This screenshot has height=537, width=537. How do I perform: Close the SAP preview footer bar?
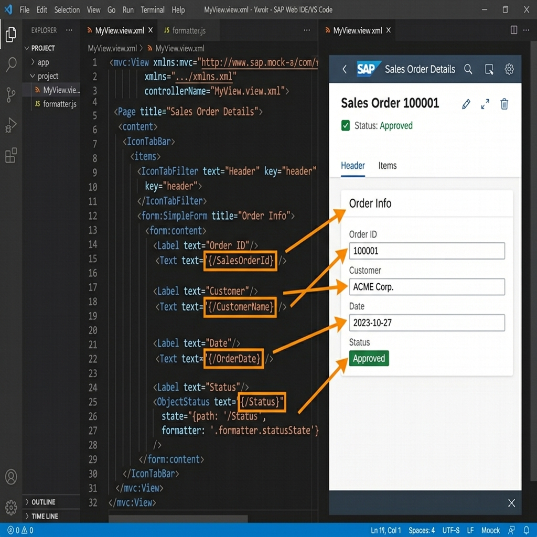[512, 503]
